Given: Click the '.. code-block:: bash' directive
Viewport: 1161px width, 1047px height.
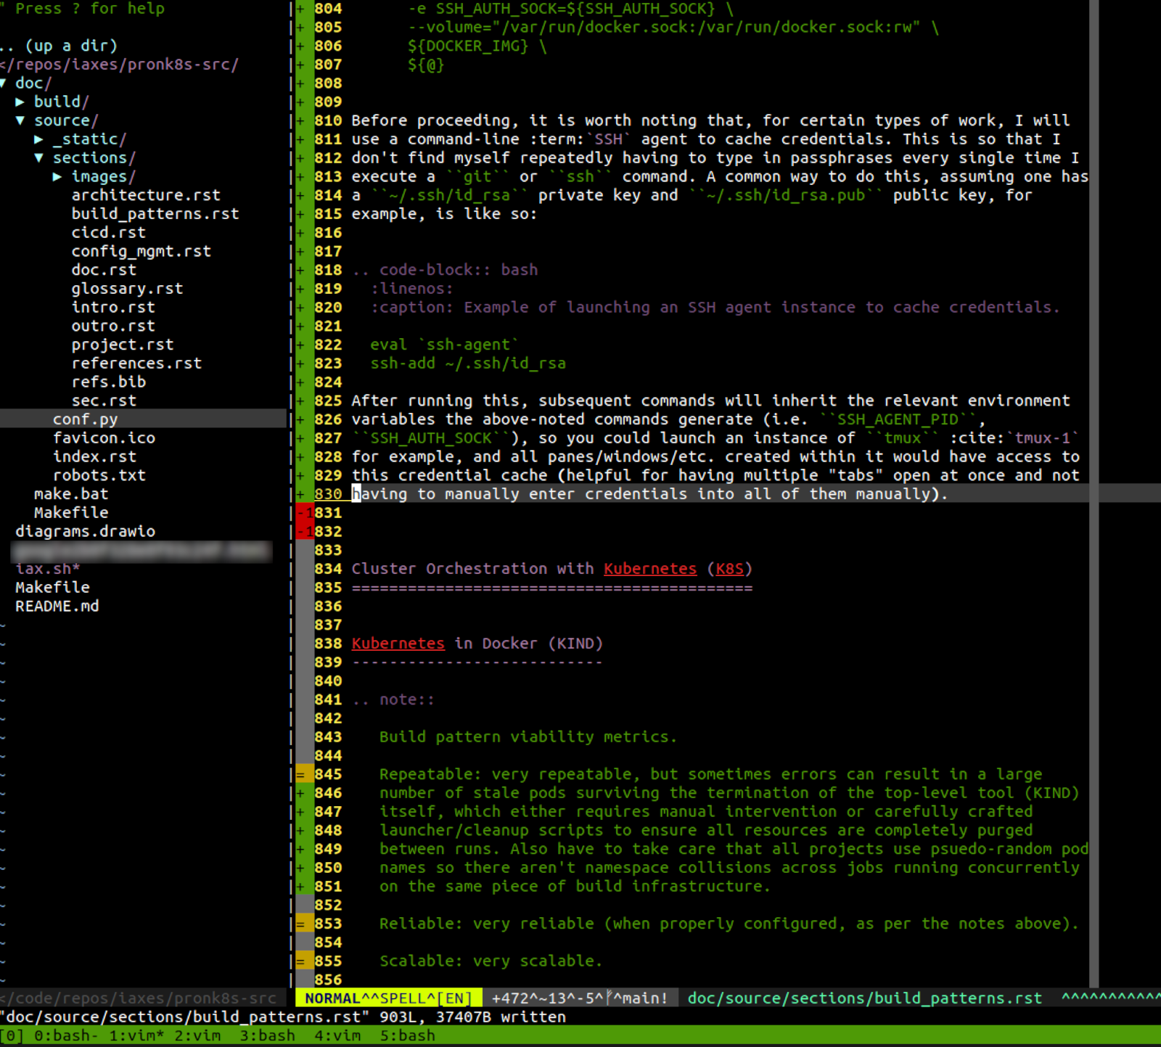Looking at the screenshot, I should (445, 270).
